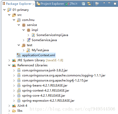Click the test package icon
The image size is (118, 114).
tap(23, 45)
